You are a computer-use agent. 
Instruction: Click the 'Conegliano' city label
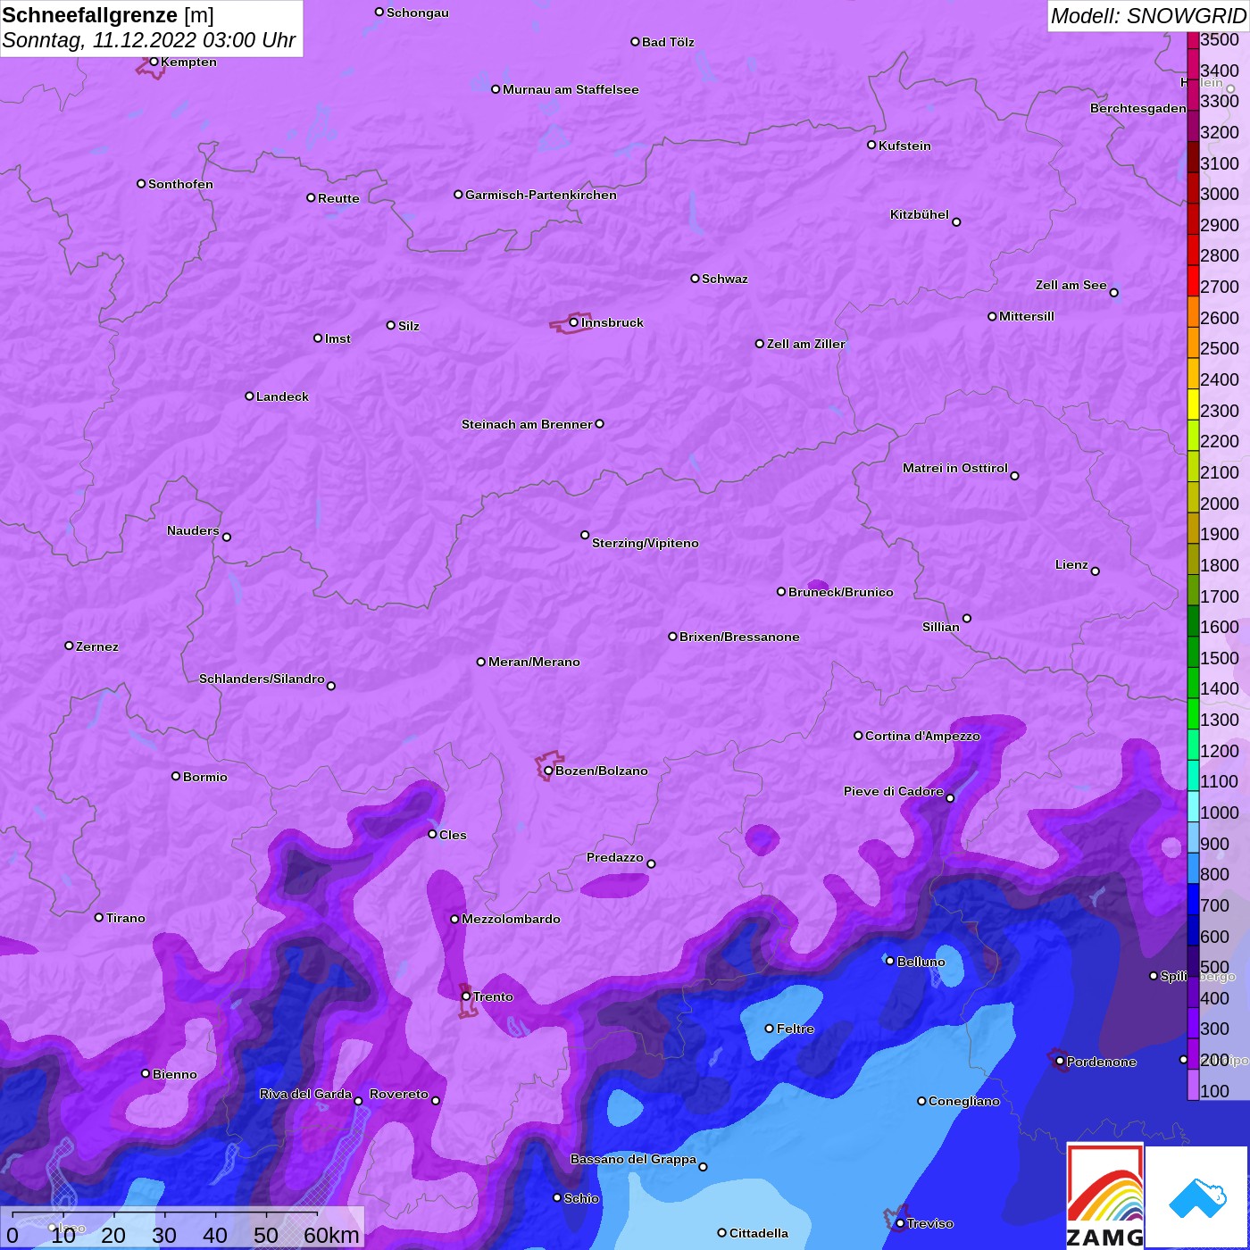click(x=964, y=1101)
